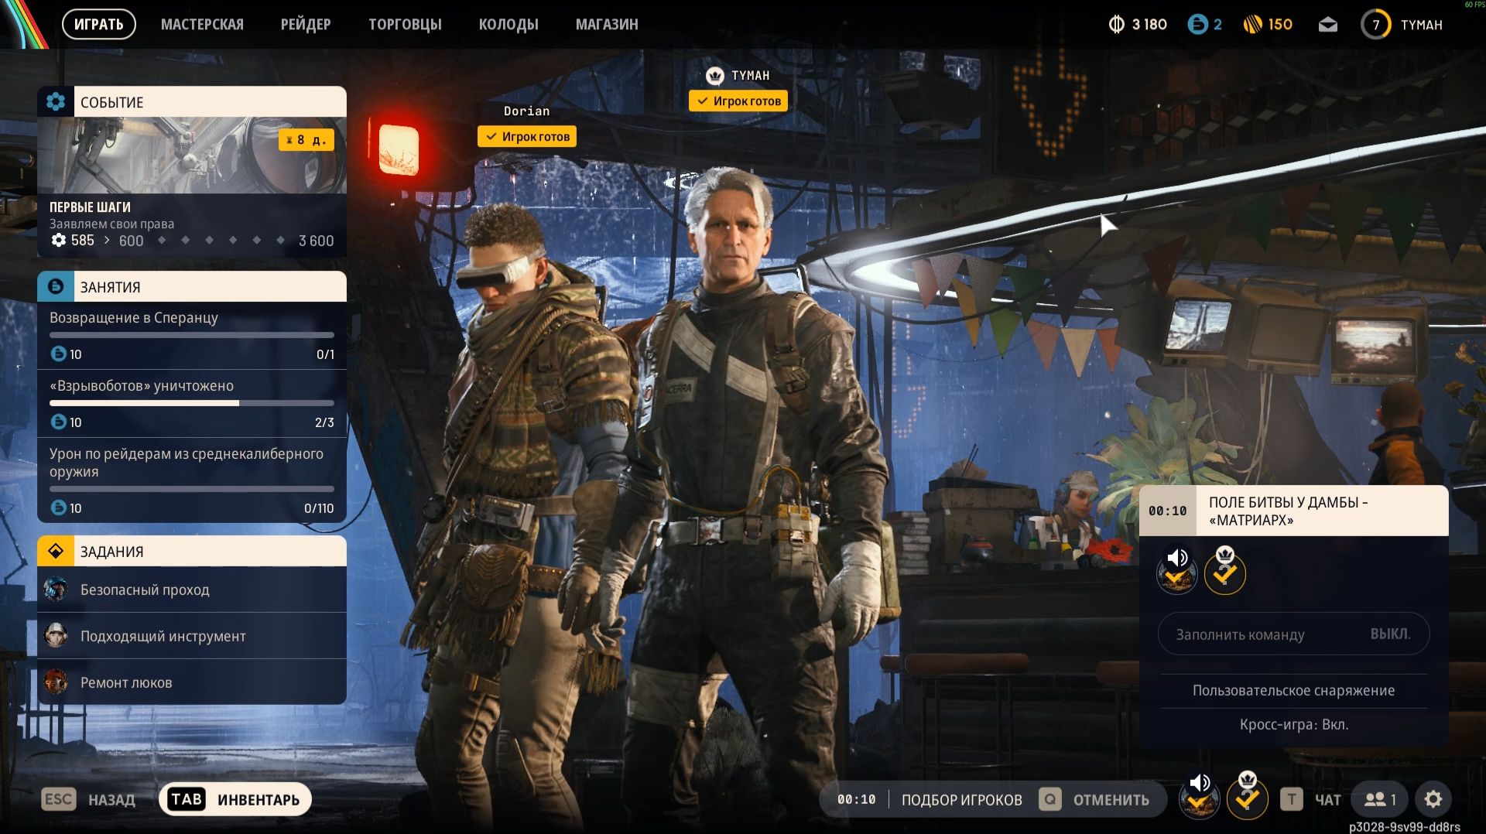Image resolution: width=1486 pixels, height=834 pixels.
Task: Click speaker member icon in the bottom bar
Action: [x=1199, y=796]
